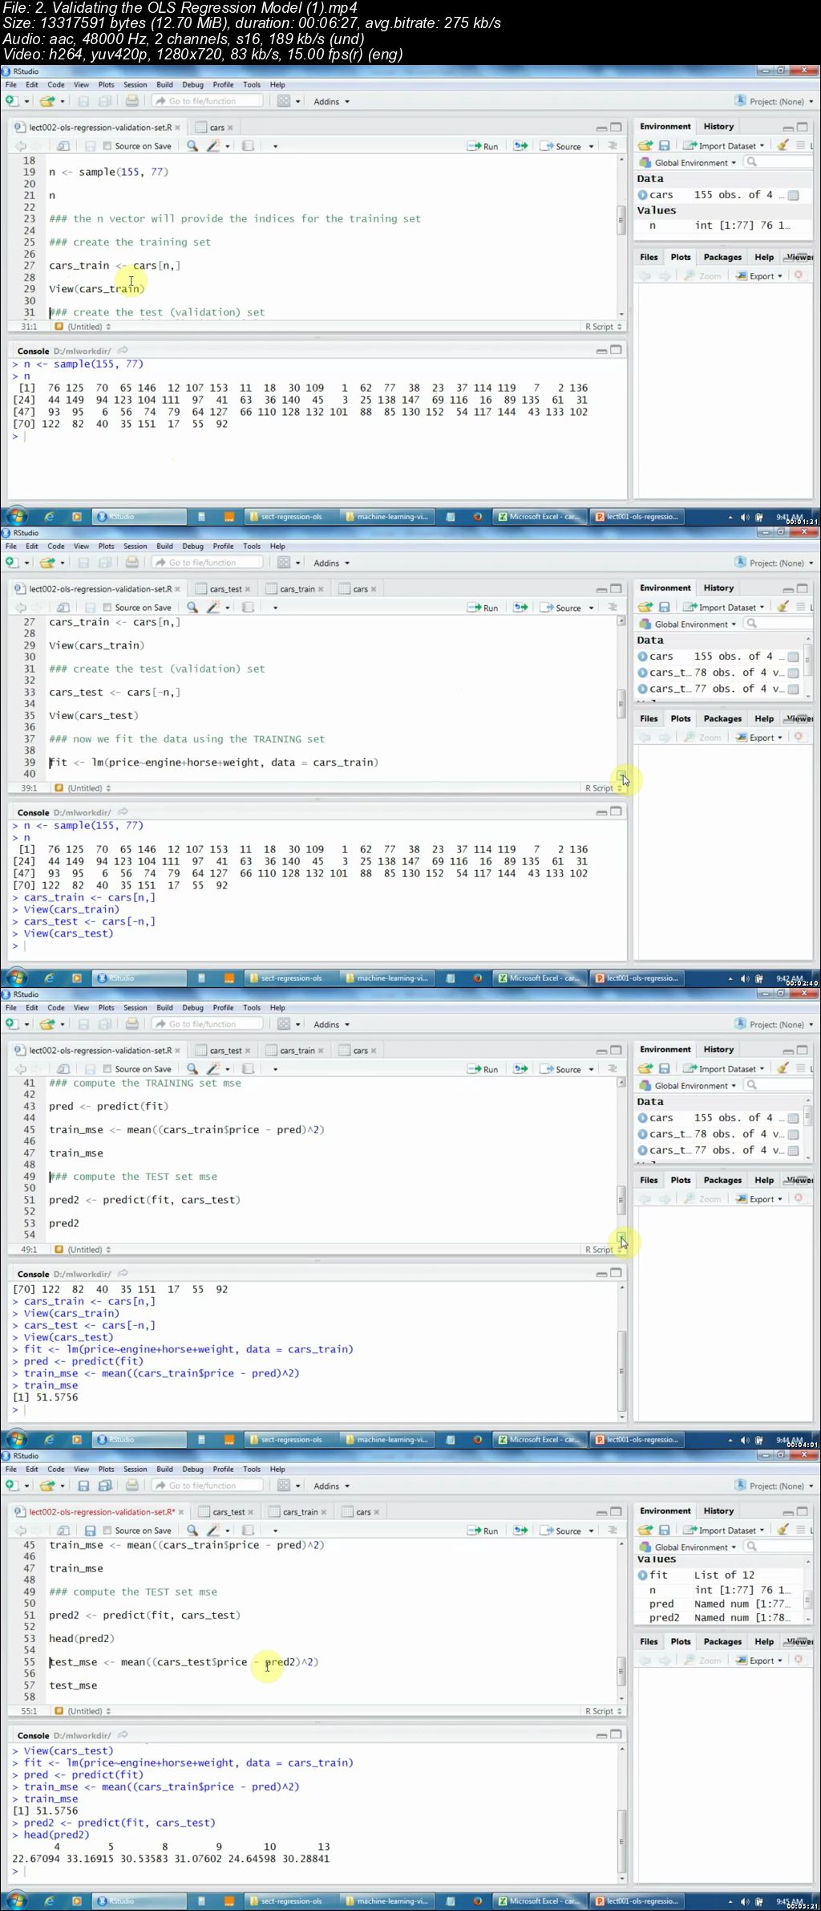Viewport: 821px width, 1911px height.
Task: Click code line 'test_mse <- mean((cars_test$price' in fourth frame
Action: click(148, 1662)
